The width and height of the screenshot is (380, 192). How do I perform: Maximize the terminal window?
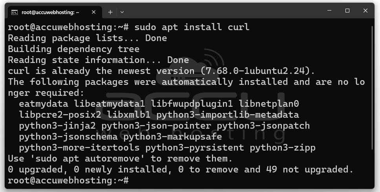click(347, 11)
